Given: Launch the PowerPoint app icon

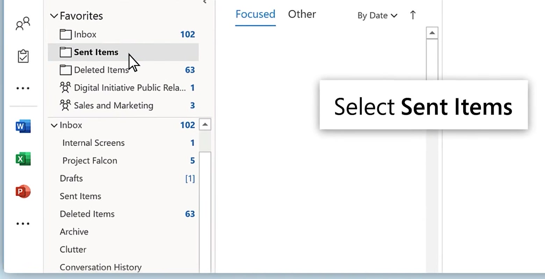Looking at the screenshot, I should point(23,191).
